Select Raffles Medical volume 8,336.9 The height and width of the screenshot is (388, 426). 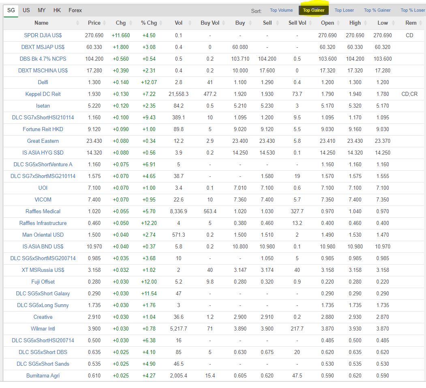coord(178,212)
